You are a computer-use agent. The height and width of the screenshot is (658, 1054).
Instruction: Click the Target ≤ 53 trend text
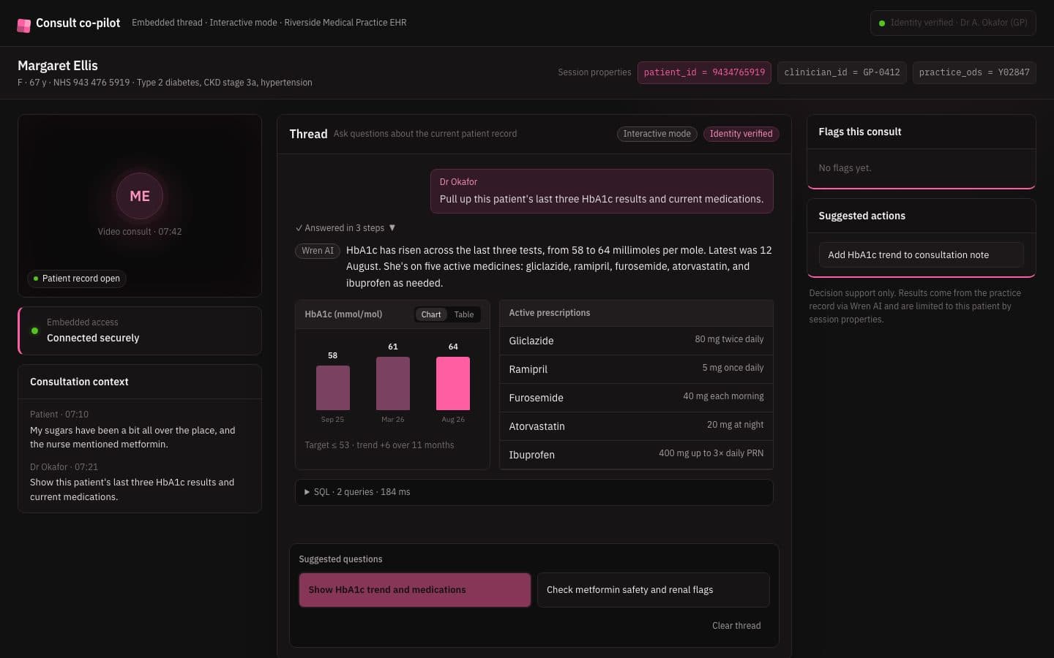(379, 445)
